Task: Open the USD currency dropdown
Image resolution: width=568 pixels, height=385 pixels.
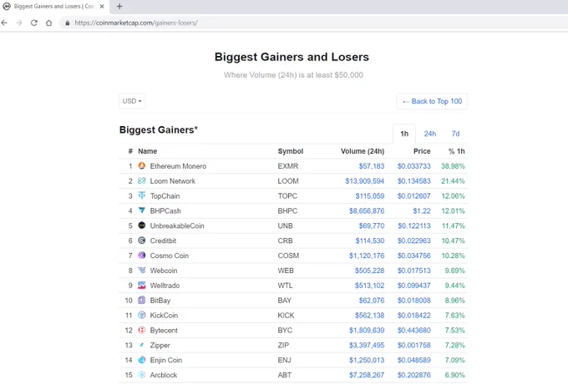Action: [x=132, y=101]
